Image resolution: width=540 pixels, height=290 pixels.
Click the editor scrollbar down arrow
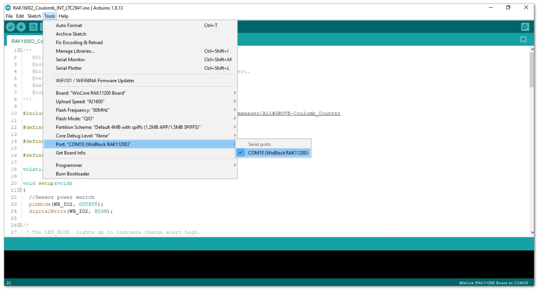pos(531,233)
